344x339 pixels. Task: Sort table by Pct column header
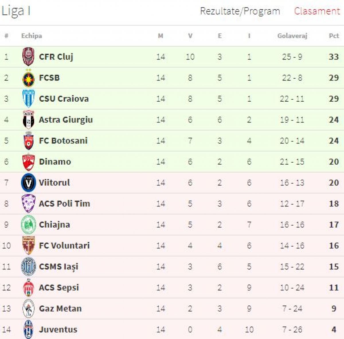coord(334,36)
